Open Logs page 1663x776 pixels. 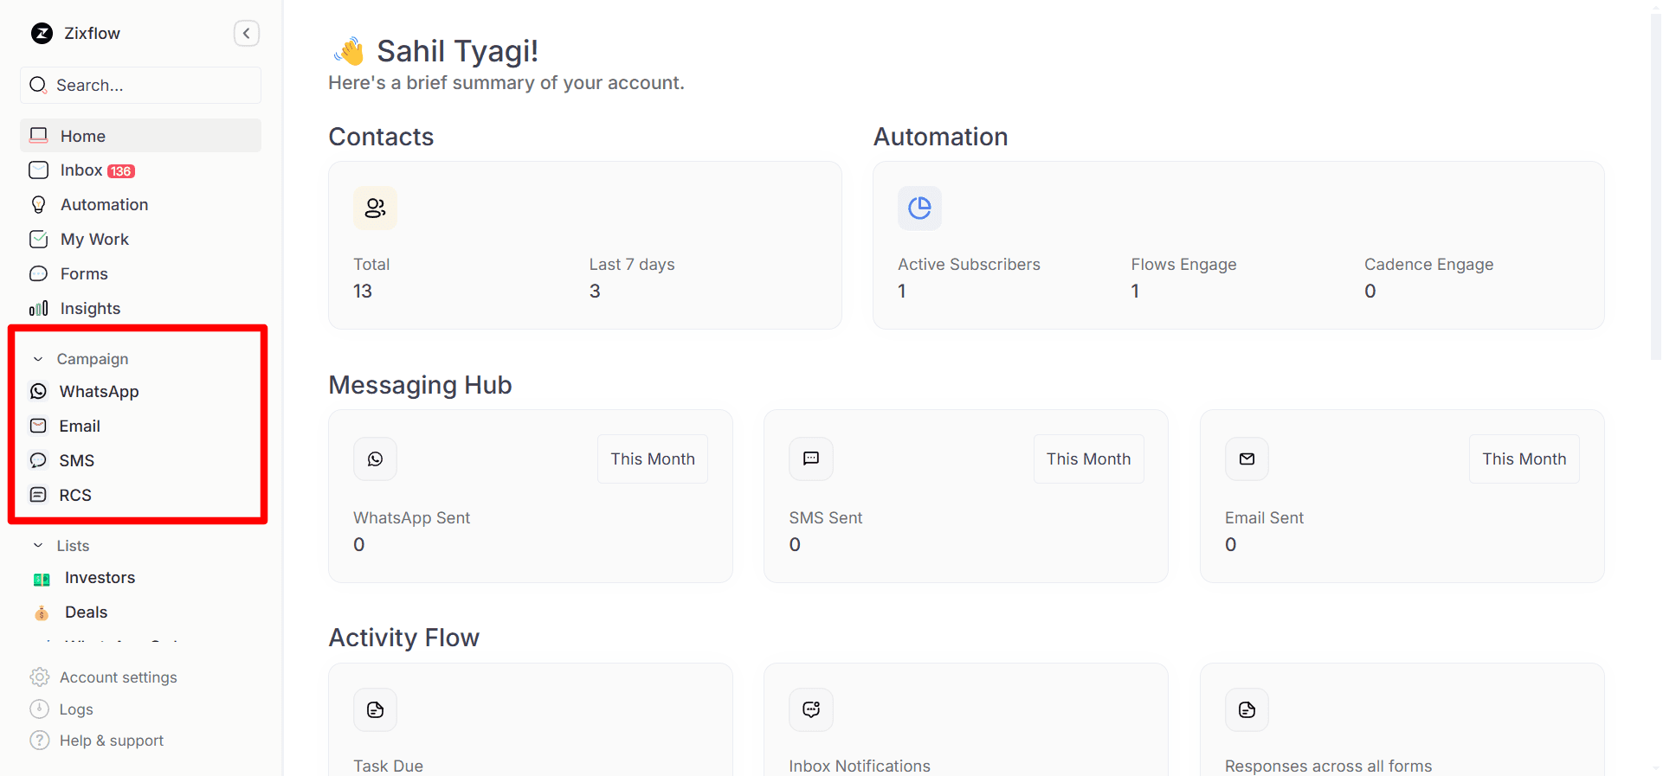(76, 709)
